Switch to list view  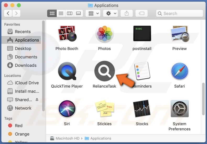[x=61, y=13]
